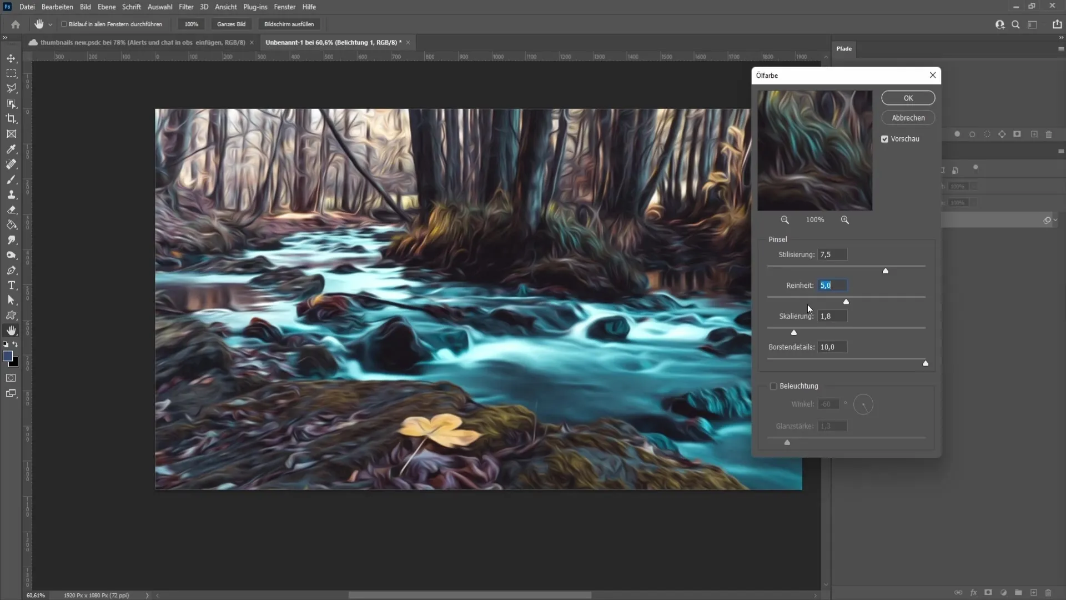Select the Clone Stamp tool
The image size is (1066, 600).
[x=11, y=194]
